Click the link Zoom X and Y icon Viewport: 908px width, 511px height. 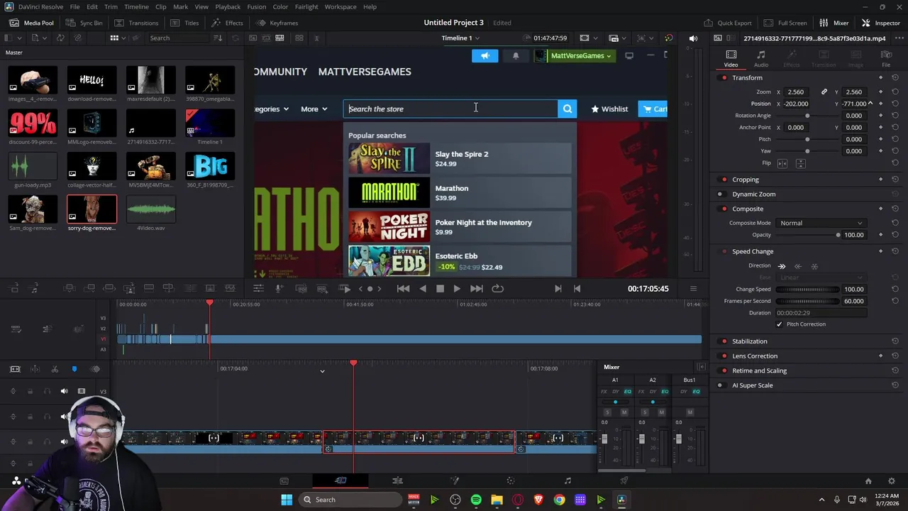pos(824,92)
